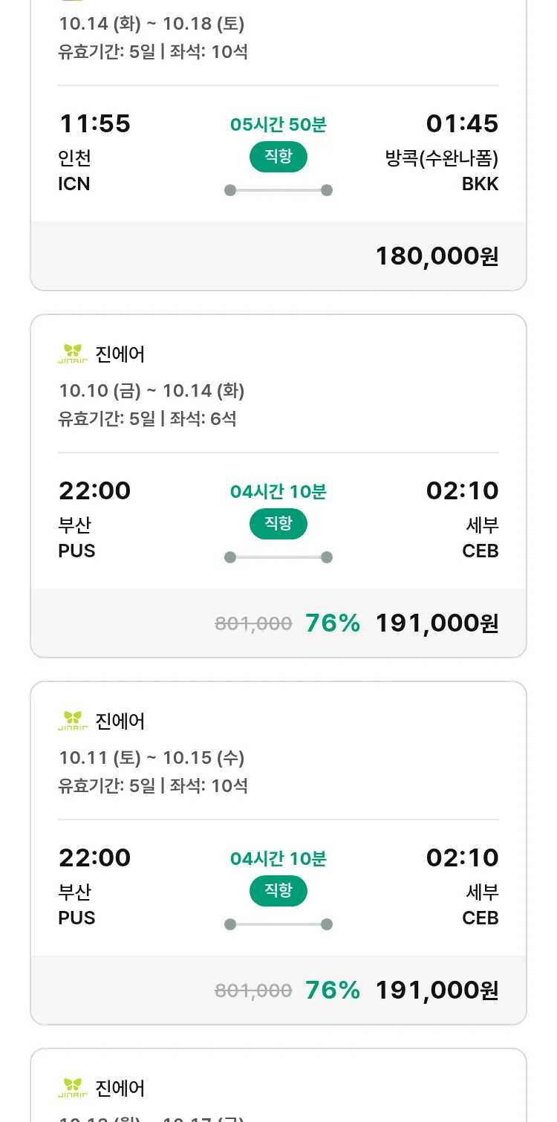
Task: Open the 10.10 (금) ~ 10.14 (화) date range
Action: coord(152,391)
